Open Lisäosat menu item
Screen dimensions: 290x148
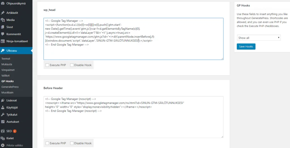tap(16, 100)
